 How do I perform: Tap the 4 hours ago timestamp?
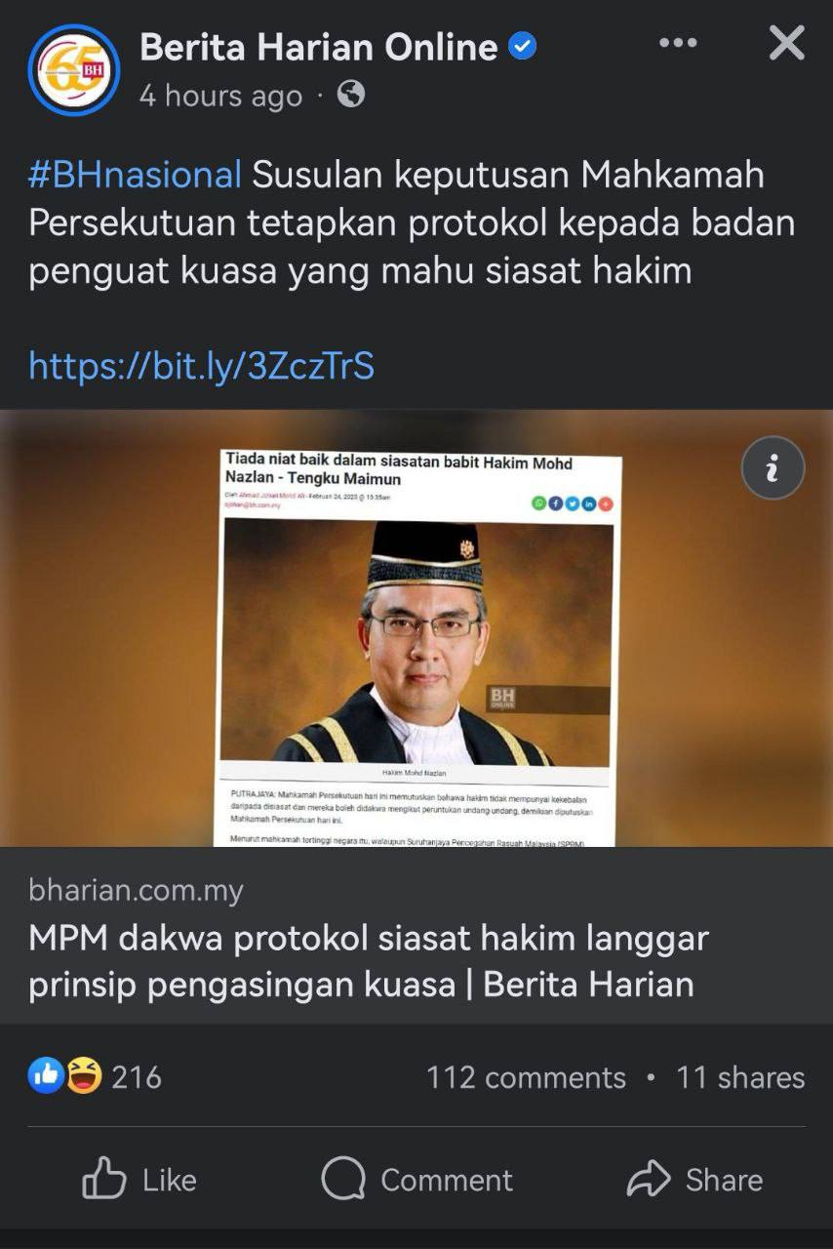click(x=220, y=96)
